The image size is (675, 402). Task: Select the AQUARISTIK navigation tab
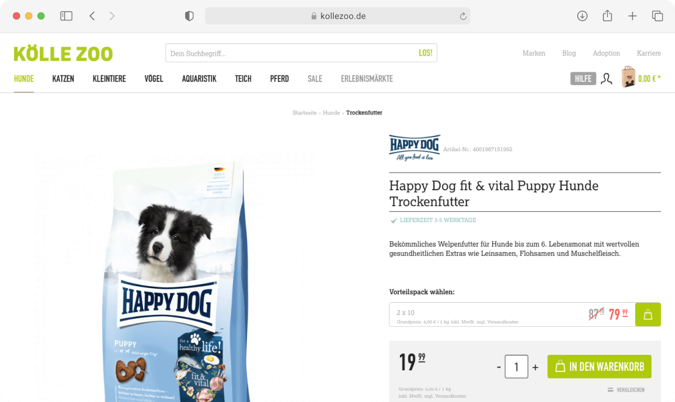click(199, 79)
